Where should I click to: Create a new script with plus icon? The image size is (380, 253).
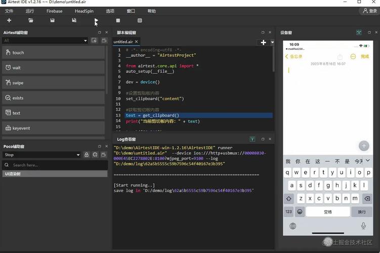(9, 20)
